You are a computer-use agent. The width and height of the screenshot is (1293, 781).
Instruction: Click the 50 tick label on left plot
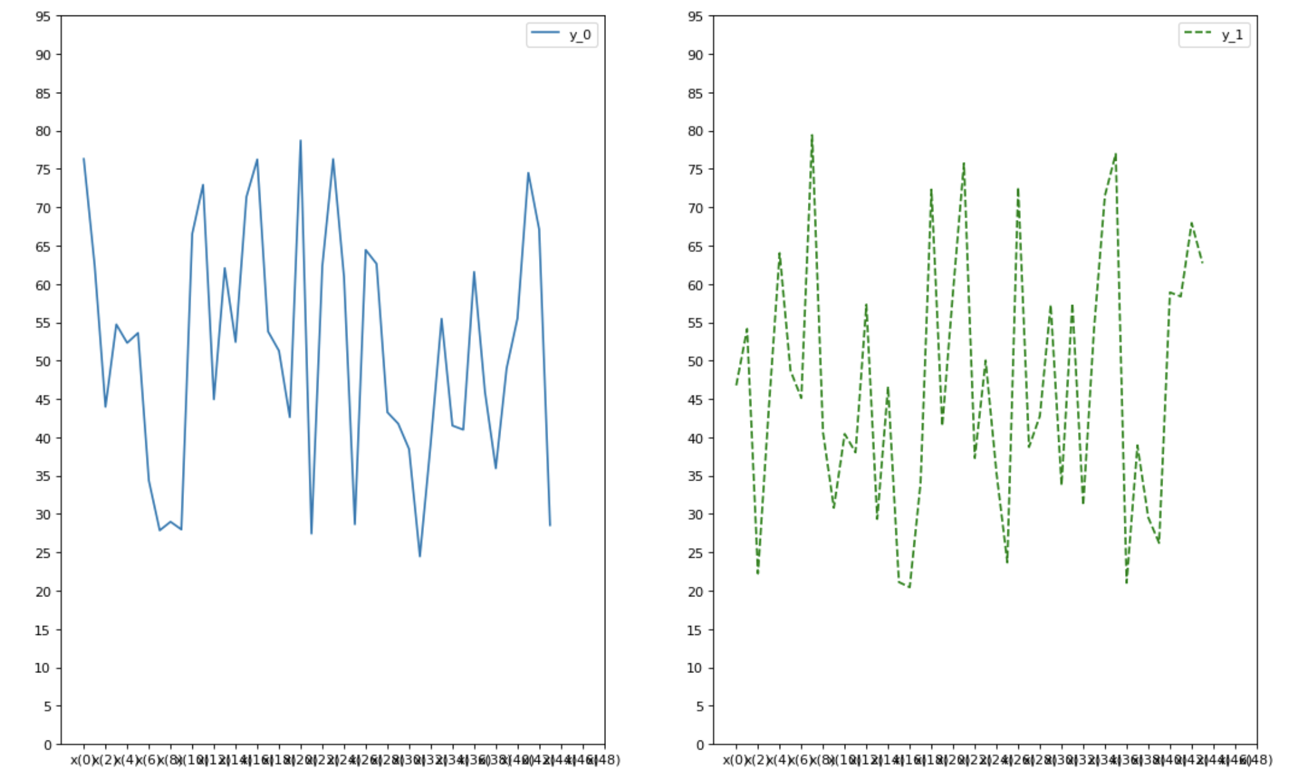43,362
